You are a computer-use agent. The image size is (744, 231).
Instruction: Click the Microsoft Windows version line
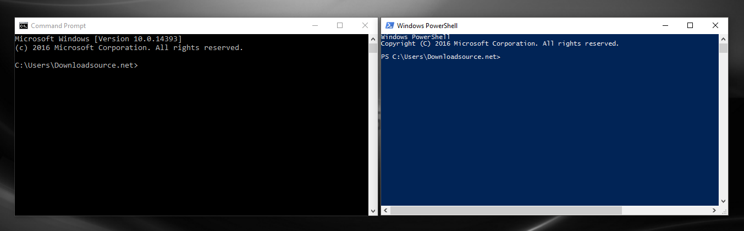click(98, 38)
